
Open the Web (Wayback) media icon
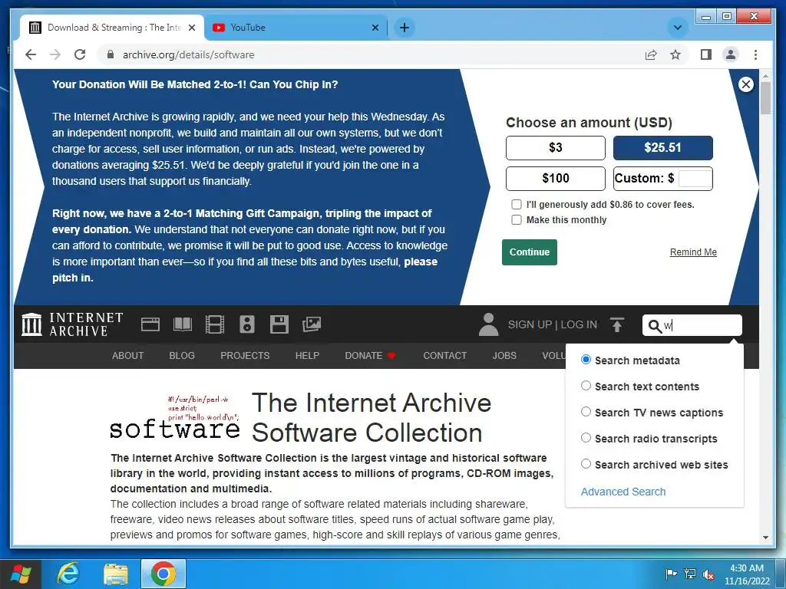tap(150, 324)
